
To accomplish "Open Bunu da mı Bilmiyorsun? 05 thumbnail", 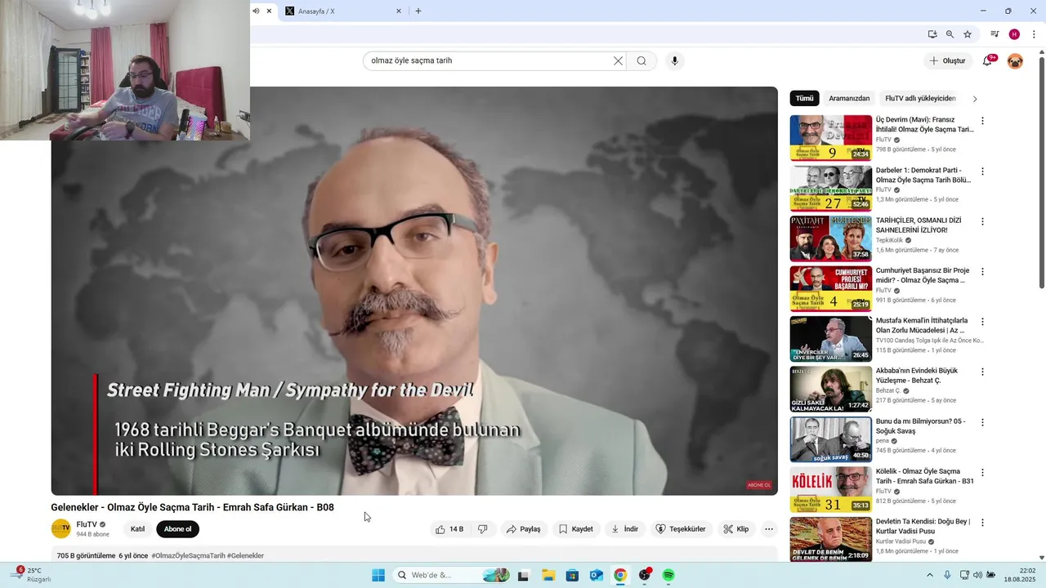I will pyautogui.click(x=831, y=439).
